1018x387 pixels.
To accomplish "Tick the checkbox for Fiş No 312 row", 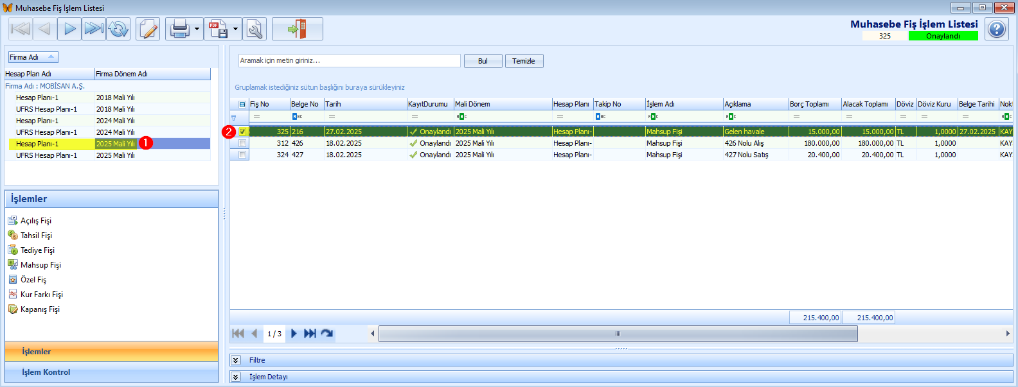I will [242, 143].
